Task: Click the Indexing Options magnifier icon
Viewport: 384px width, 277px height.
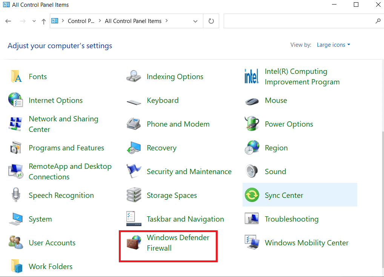Action: 134,76
